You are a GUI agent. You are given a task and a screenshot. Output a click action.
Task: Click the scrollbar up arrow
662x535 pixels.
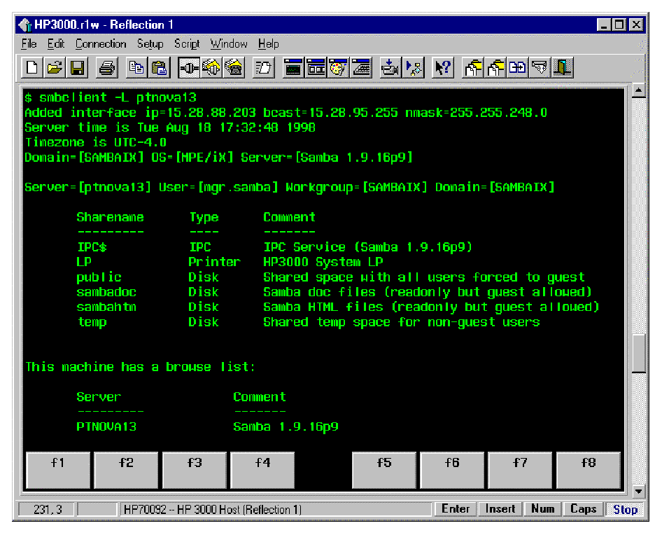point(638,90)
